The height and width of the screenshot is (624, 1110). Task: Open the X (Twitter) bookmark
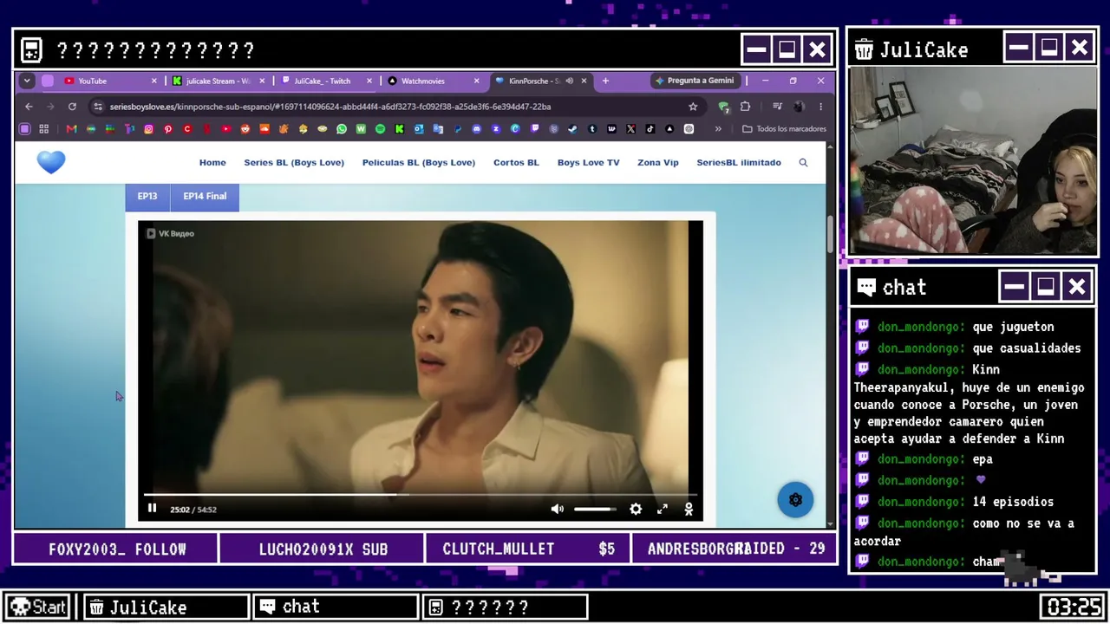click(631, 129)
